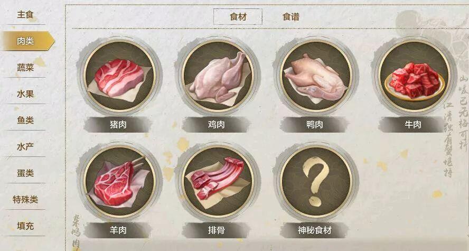Image resolution: width=469 pixels, height=251 pixels.
Task: Show the 鱼类 fish category
Action: [25, 120]
